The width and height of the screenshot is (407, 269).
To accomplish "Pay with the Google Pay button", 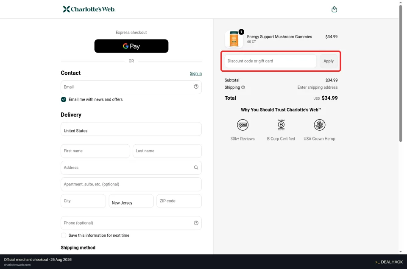I will point(131,46).
